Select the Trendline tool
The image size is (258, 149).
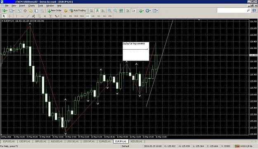pos(28,16)
